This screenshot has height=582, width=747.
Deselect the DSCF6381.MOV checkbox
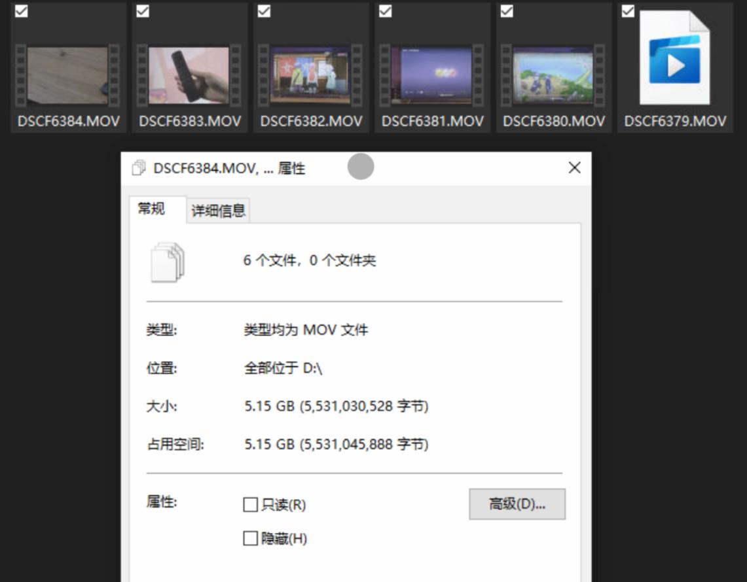386,10
